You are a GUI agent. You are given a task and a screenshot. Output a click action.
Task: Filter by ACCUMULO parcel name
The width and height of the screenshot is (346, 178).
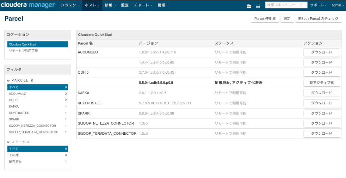click(38, 94)
